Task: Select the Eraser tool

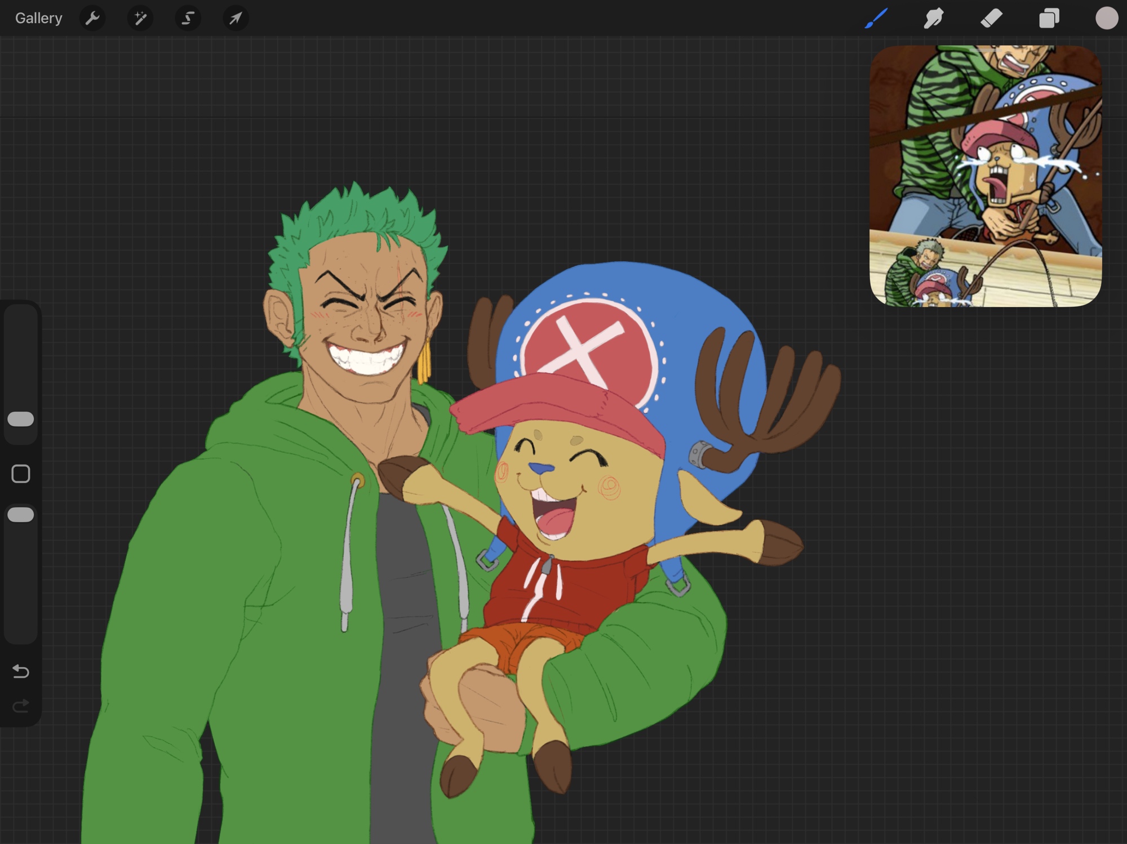Action: [x=991, y=19]
